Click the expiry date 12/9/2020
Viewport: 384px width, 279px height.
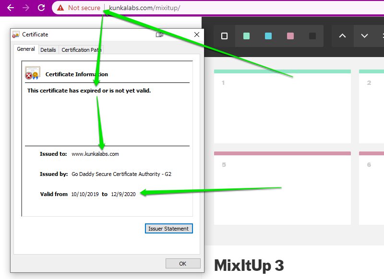pos(123,194)
